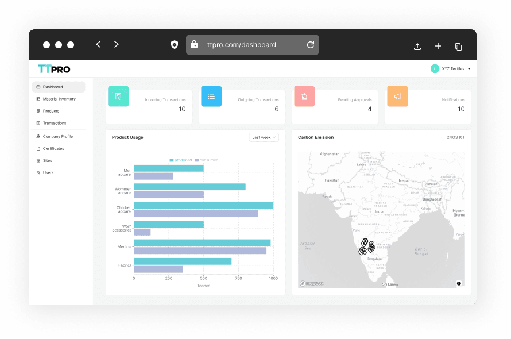Click the Outgoing Transactions count 6

[x=277, y=109]
